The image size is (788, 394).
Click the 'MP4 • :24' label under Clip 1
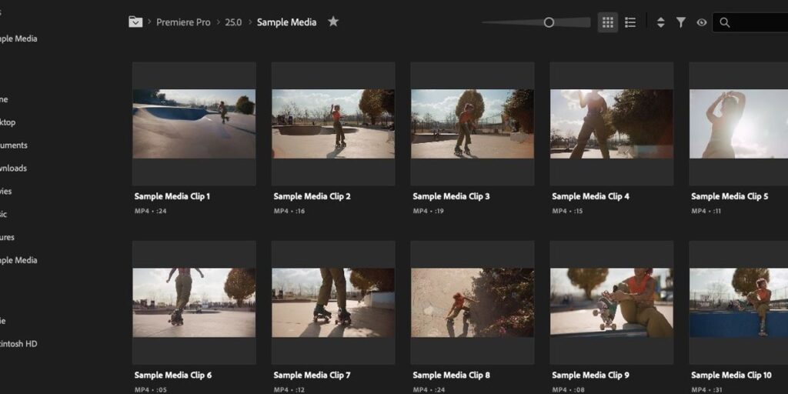tap(150, 211)
